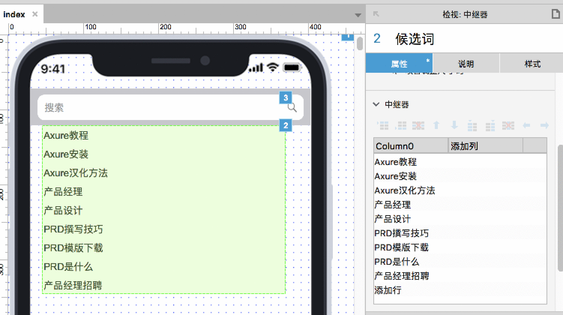This screenshot has height=315, width=563.
Task: Click the page notes icon in inspector header
Action: [556, 14]
